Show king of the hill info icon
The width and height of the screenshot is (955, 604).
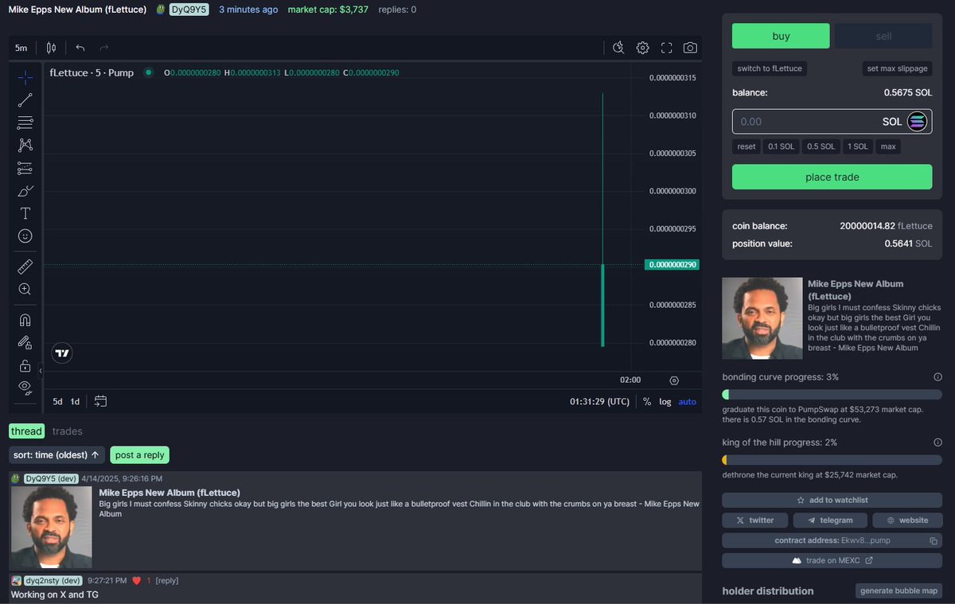(x=937, y=442)
